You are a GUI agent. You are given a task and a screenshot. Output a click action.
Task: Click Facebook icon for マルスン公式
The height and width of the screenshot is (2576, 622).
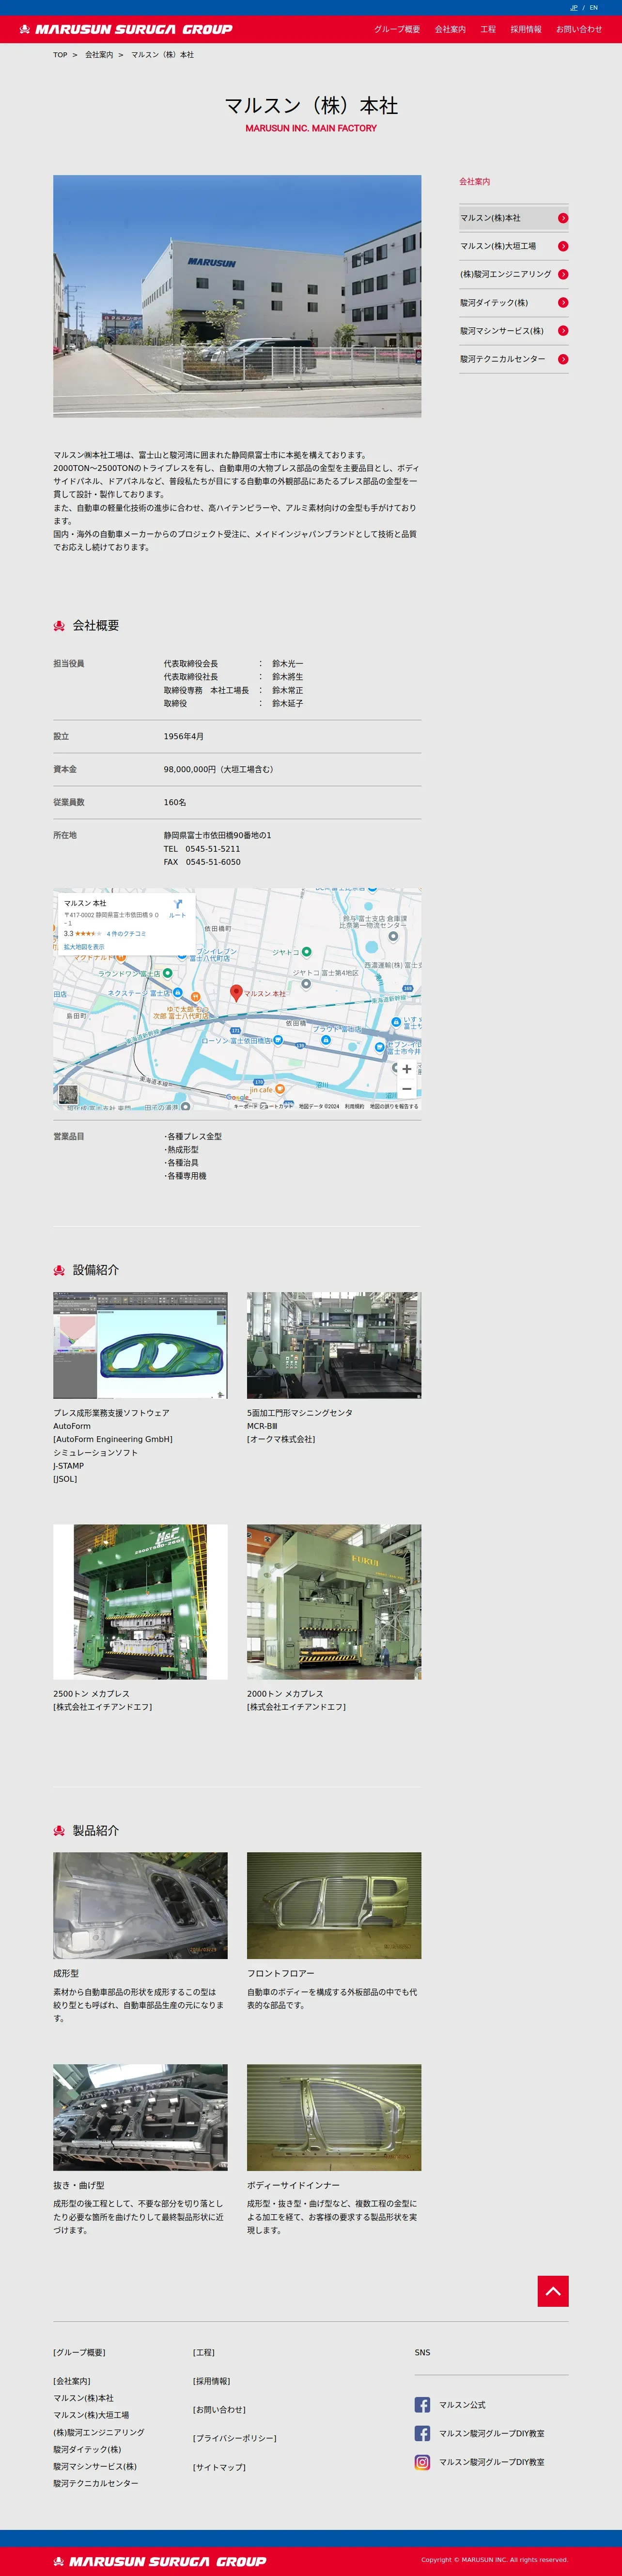pos(422,2405)
